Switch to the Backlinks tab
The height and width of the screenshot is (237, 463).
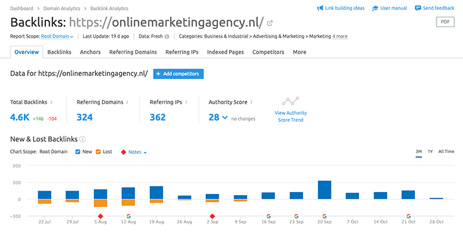59,52
